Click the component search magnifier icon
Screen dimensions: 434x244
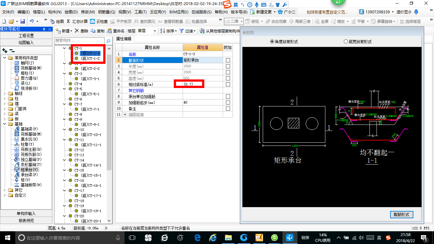click(108, 41)
